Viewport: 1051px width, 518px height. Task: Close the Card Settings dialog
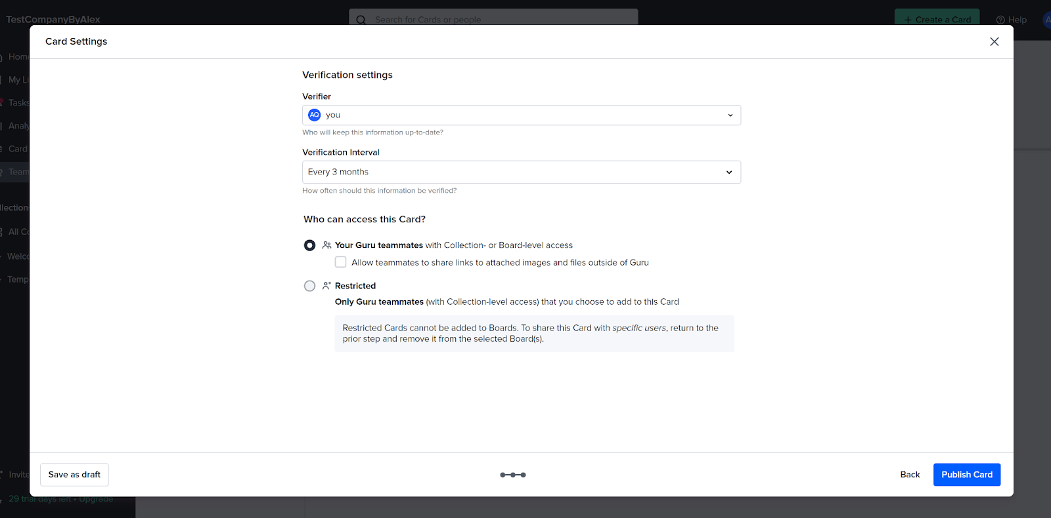[994, 41]
